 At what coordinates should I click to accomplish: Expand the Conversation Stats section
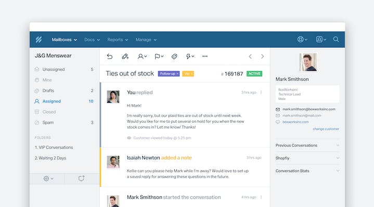(x=307, y=171)
